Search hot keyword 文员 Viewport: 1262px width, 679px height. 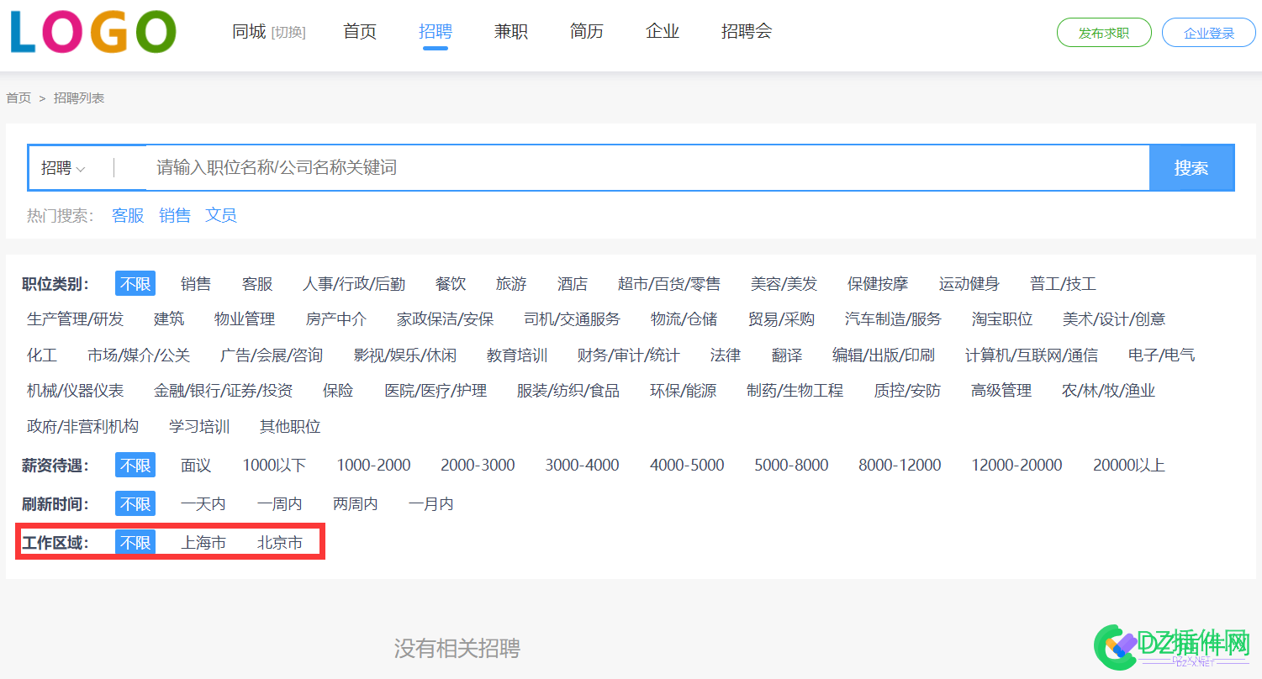click(221, 215)
